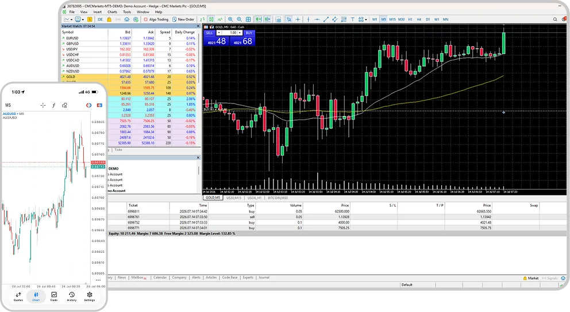The width and height of the screenshot is (570, 312).
Task: Click the volume field showing 1.00
Action: [x=230, y=33]
